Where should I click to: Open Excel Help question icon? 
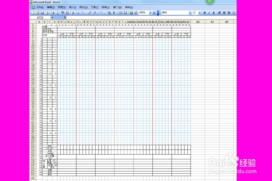[154, 13]
